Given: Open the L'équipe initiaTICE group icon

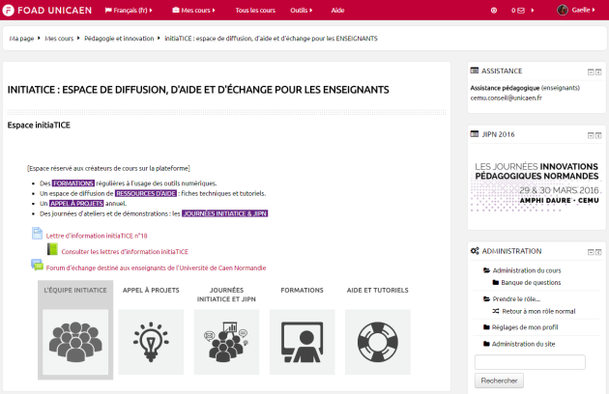Looking at the screenshot, I should pyautogui.click(x=75, y=340).
